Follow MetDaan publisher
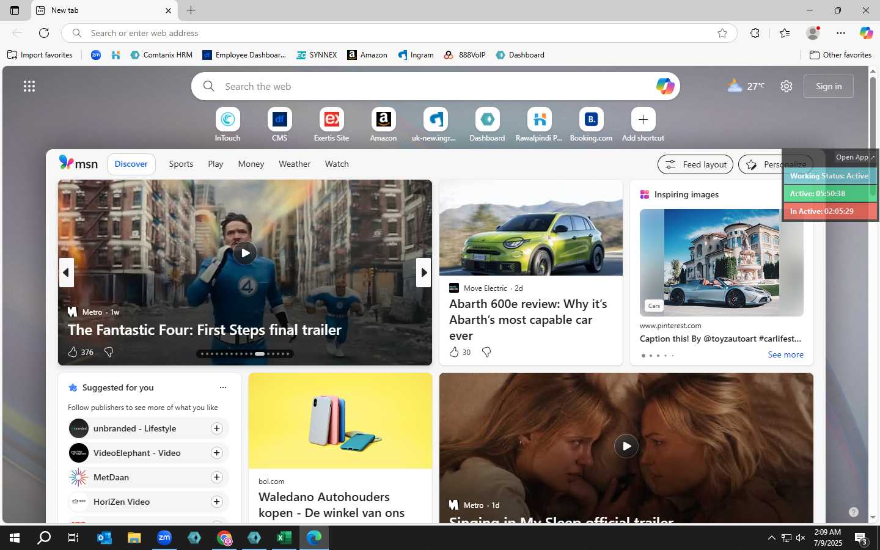The height and width of the screenshot is (550, 880). click(x=216, y=477)
